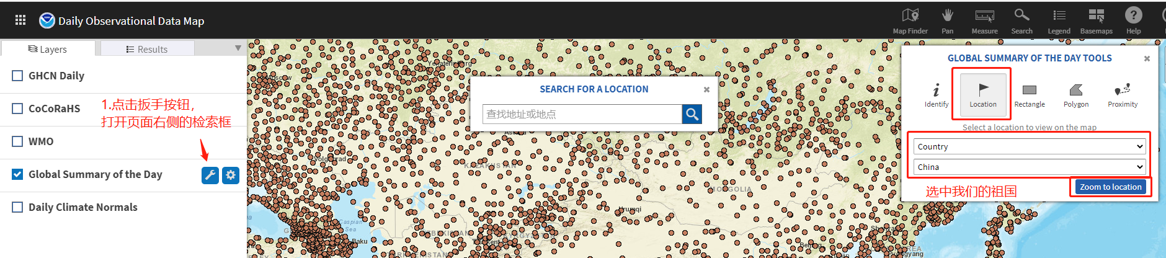
Task: Switch to the Results tab
Action: [147, 49]
